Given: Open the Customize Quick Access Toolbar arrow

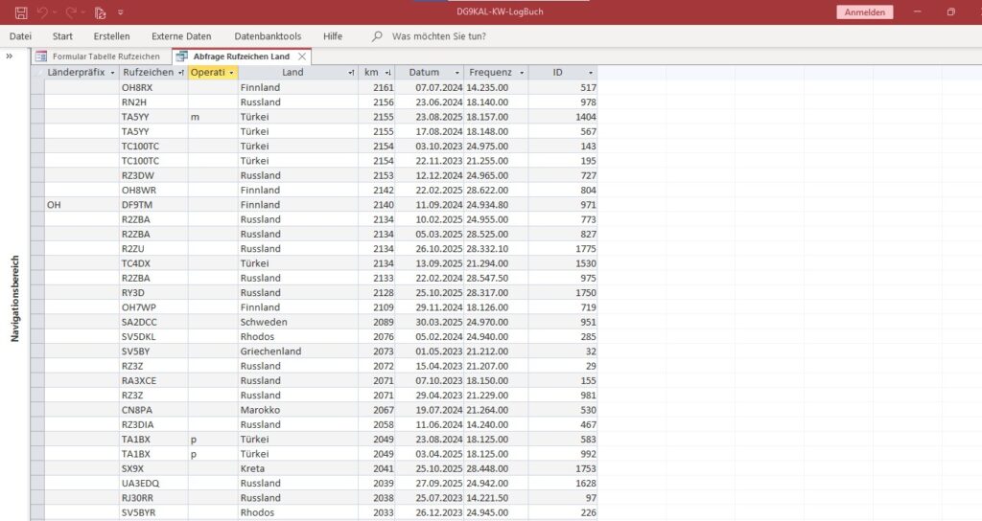Looking at the screenshot, I should tap(120, 12).
